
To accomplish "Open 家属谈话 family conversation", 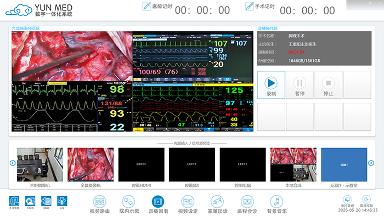I will click(217, 204).
